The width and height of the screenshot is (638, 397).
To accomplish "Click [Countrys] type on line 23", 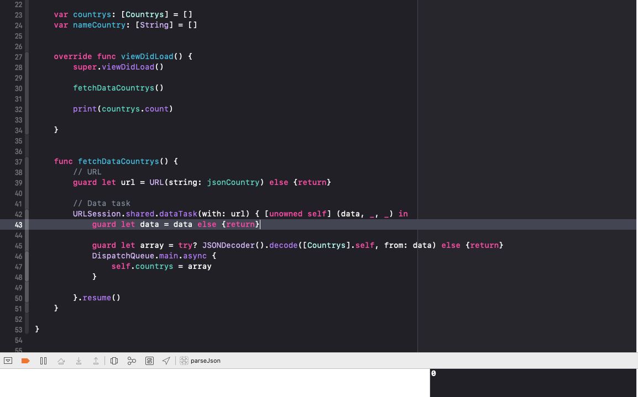I will pos(144,14).
